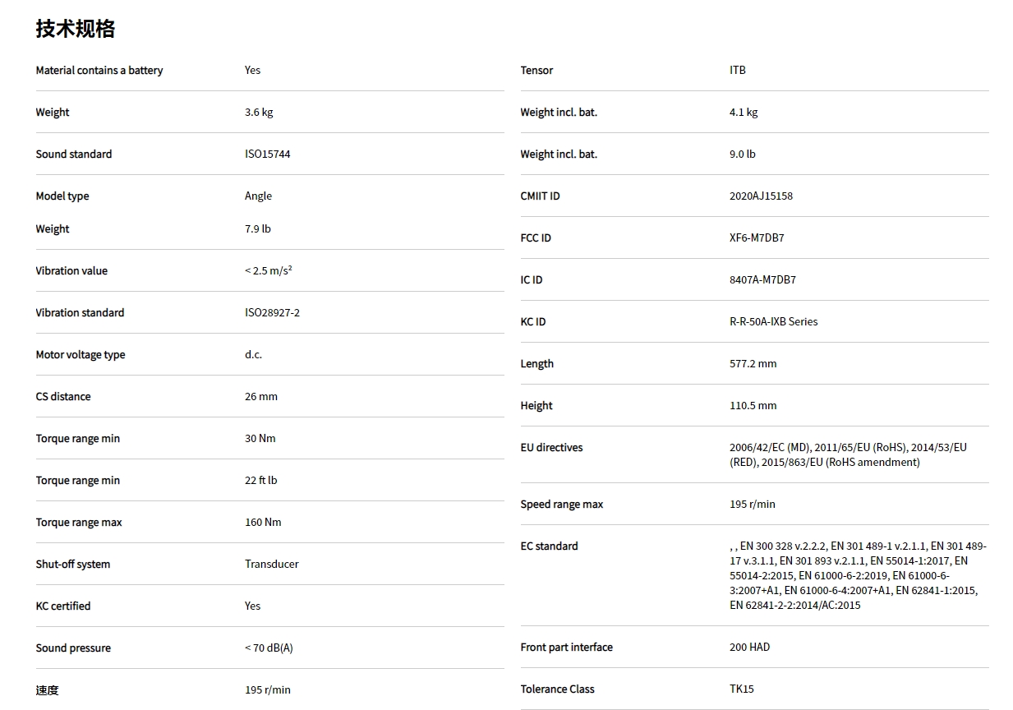This screenshot has width=1013, height=710.
Task: Click the 速度 row label
Action: pos(47,689)
